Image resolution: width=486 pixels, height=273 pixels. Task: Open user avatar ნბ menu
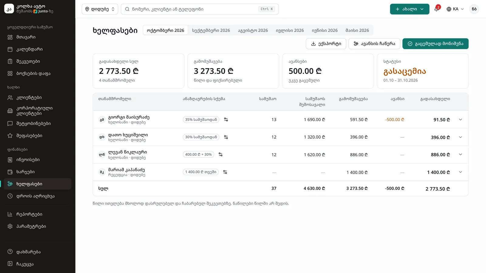[x=474, y=9]
